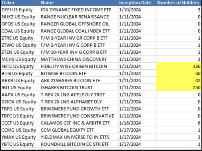
Task: Click the IBIT US Equity ticker cell
Action: 19,88
